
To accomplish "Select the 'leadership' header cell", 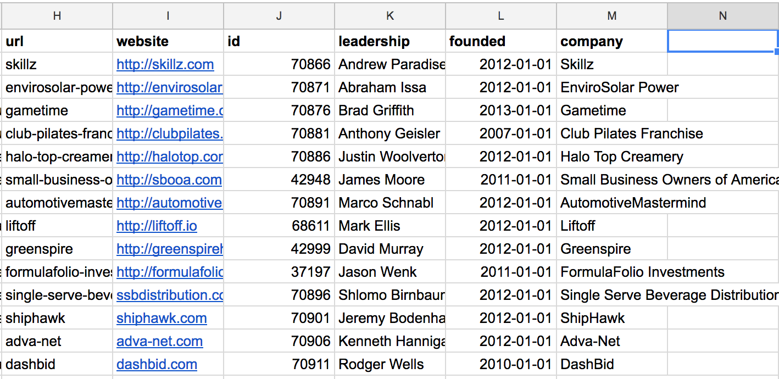I will 390,41.
